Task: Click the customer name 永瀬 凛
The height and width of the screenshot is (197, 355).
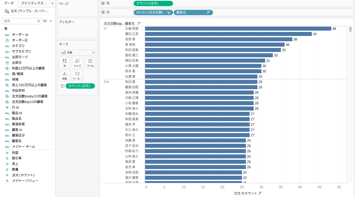Action: click(x=130, y=76)
